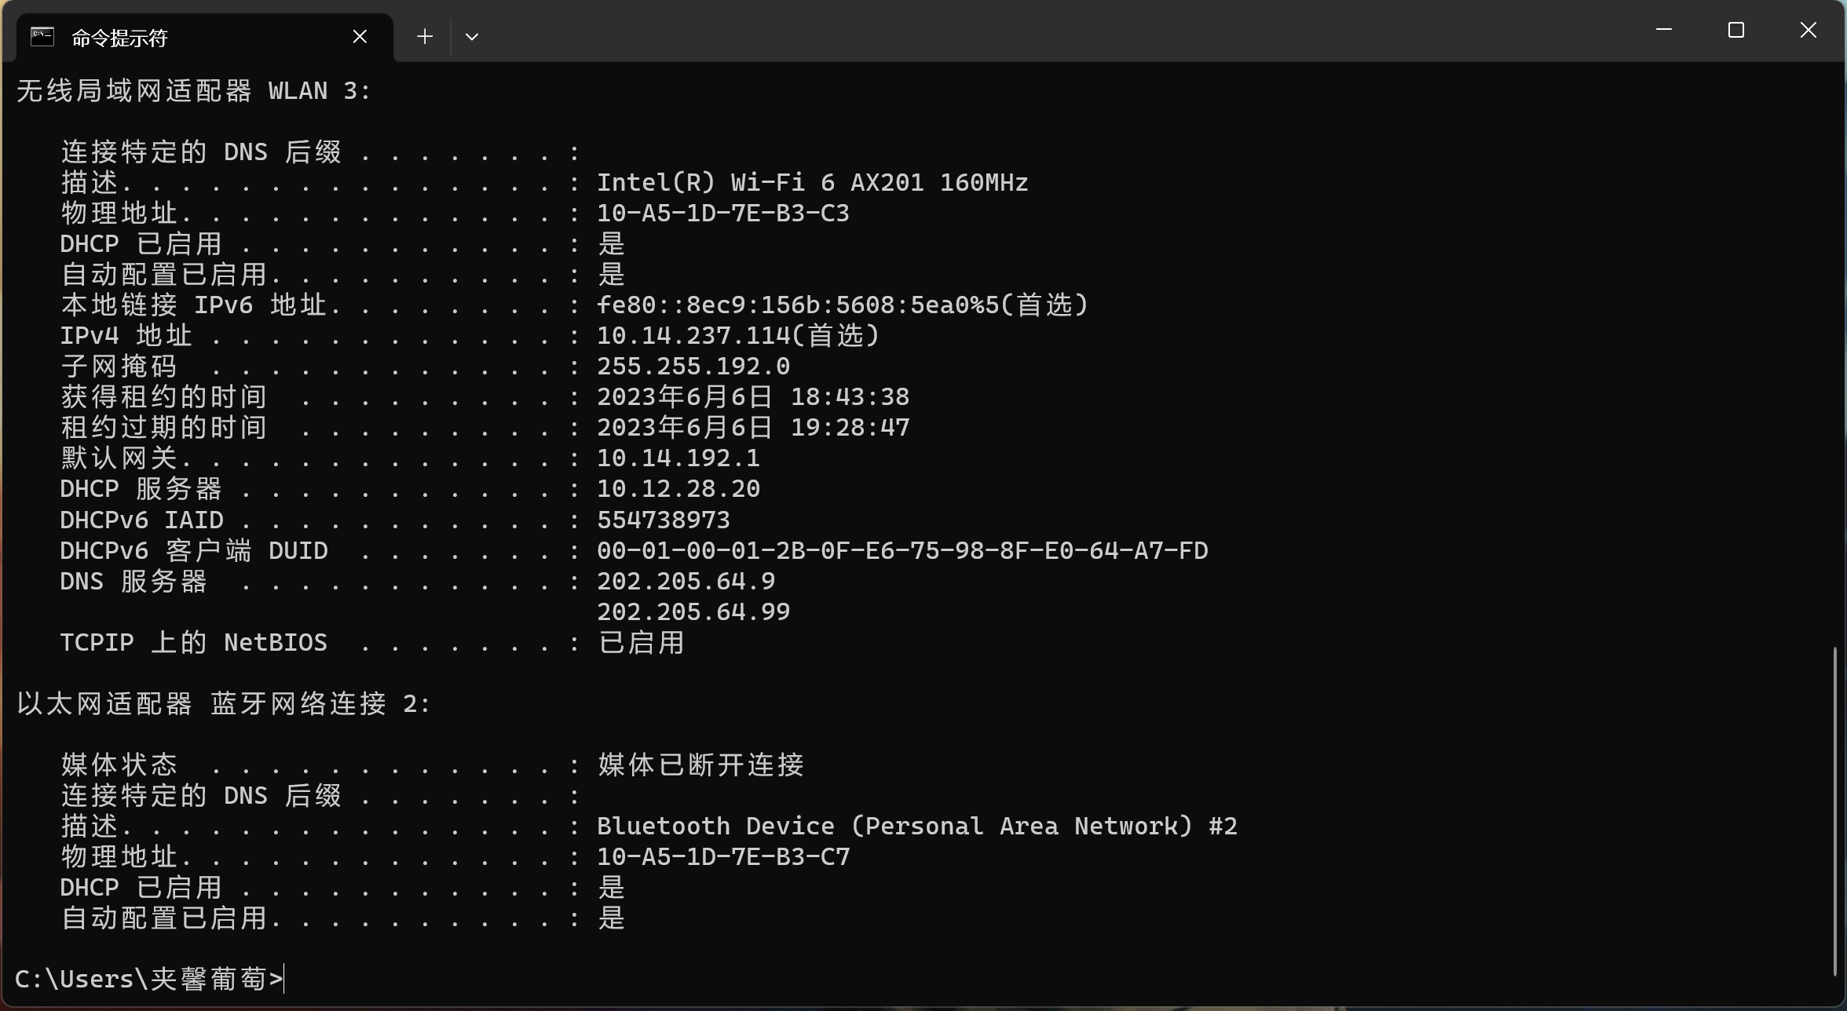The image size is (1847, 1011).
Task: Click the subnet mask 255.255.192.0
Action: [x=693, y=365]
